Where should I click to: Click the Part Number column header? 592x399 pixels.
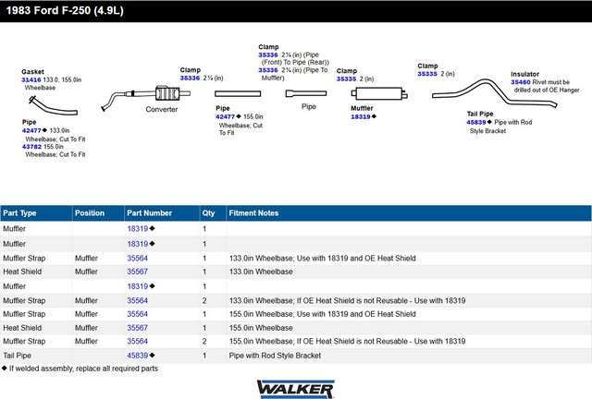click(162, 213)
